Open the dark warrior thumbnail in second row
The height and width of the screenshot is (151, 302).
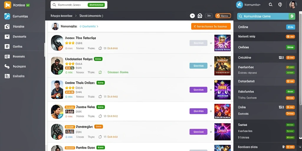pos(222,66)
